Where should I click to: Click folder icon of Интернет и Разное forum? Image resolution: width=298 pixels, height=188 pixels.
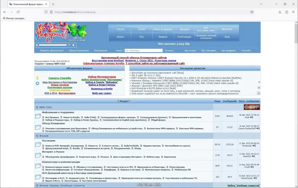click(38, 155)
